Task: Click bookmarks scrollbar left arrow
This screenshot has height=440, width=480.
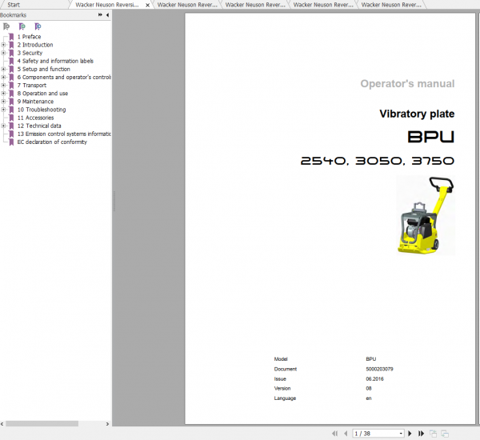Action: pyautogui.click(x=2, y=424)
